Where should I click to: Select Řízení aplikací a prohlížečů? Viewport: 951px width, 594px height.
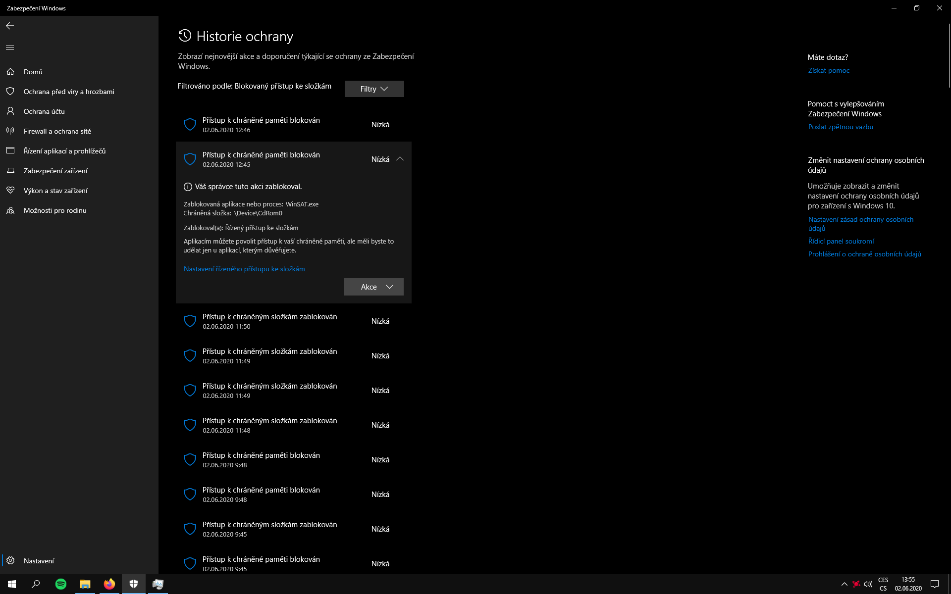point(64,151)
